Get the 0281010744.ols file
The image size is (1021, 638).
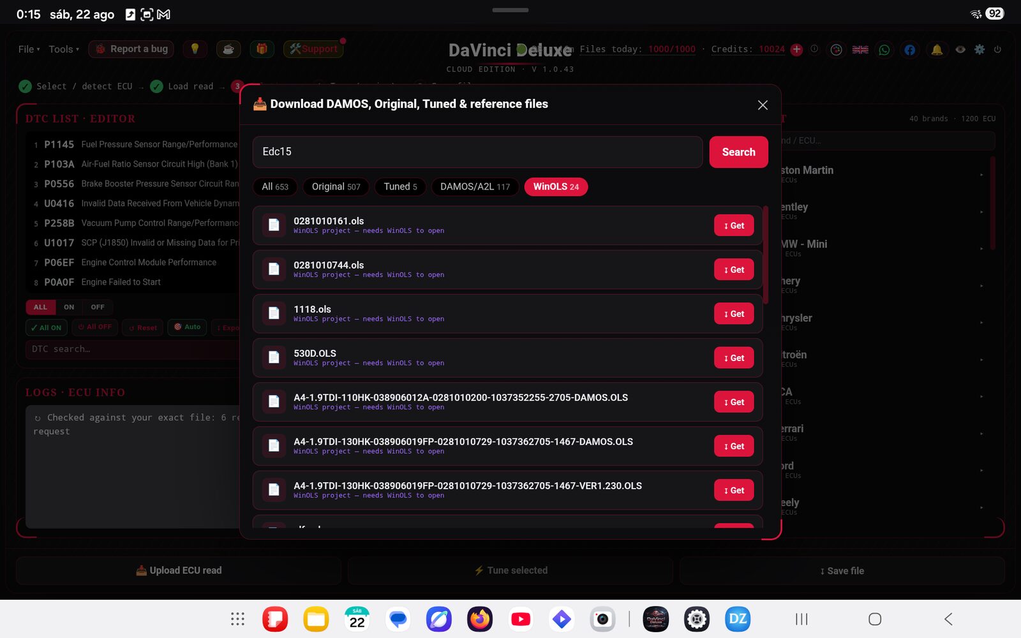click(x=734, y=270)
